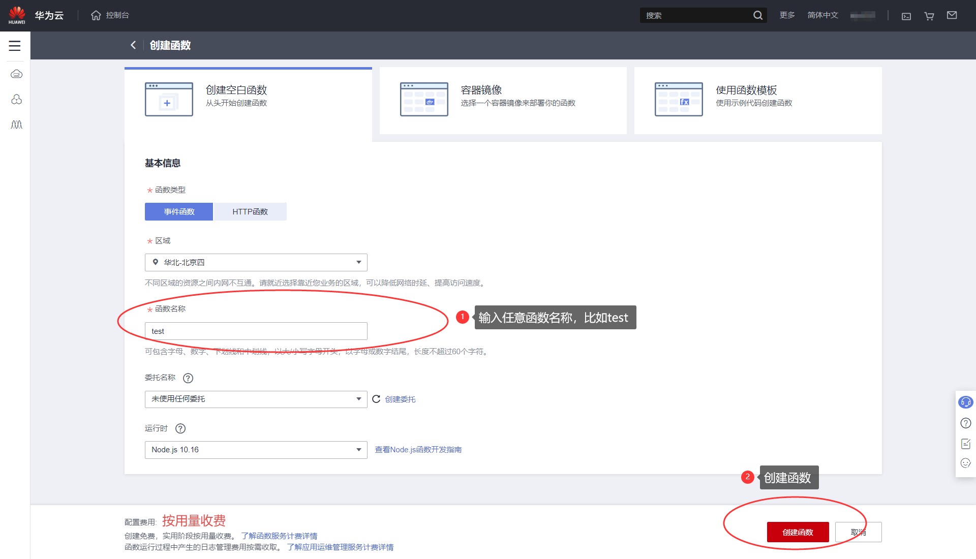The width and height of the screenshot is (976, 559).
Task: Open the cloud shell terminal icon
Action: click(906, 16)
